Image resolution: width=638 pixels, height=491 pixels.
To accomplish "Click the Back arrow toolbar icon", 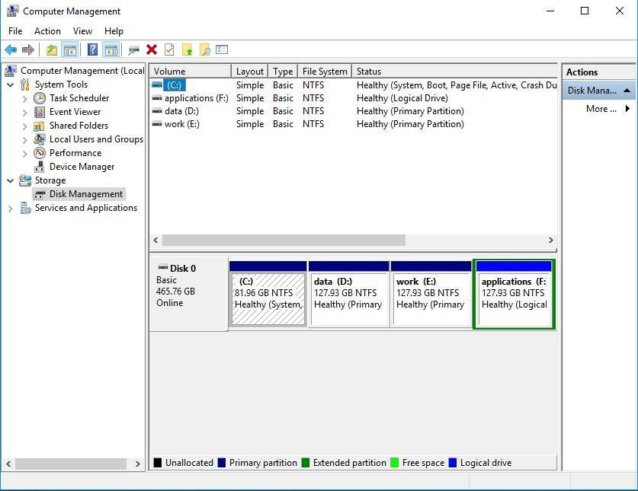I will (11, 50).
